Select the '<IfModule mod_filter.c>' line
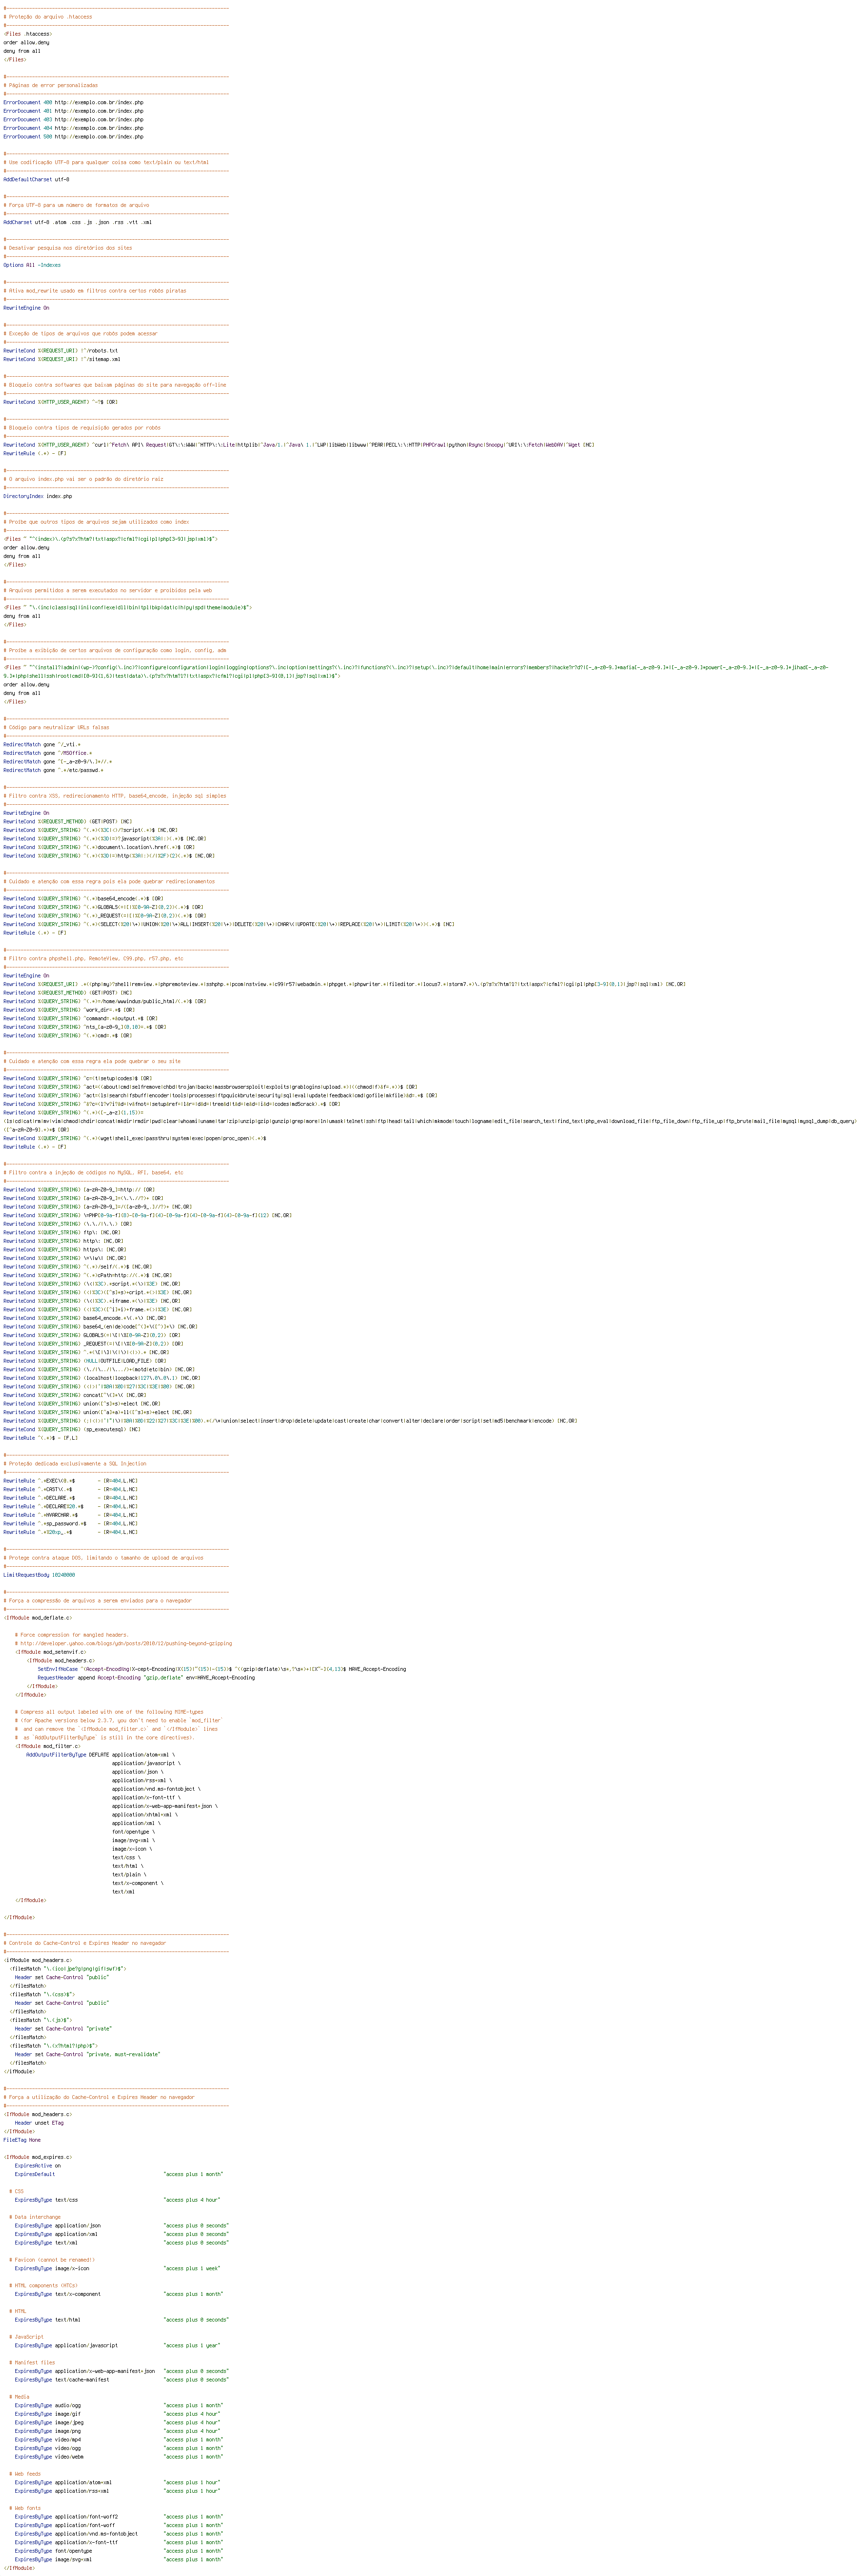This screenshot has height=2576, width=861. tap(47, 1746)
